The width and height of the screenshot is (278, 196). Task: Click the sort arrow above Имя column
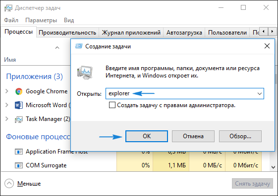point(57,47)
